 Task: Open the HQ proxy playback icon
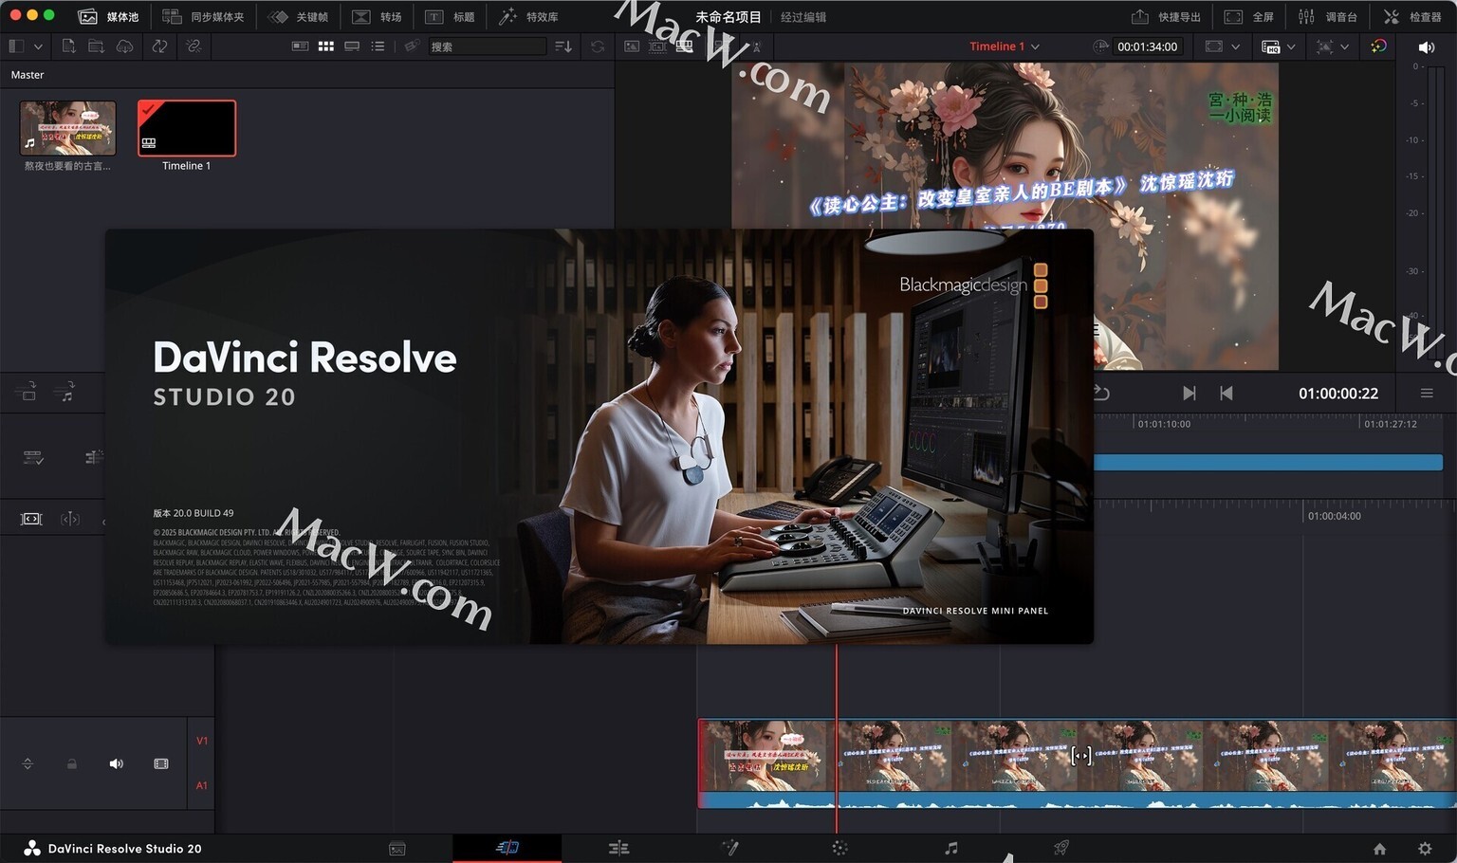click(x=1271, y=46)
